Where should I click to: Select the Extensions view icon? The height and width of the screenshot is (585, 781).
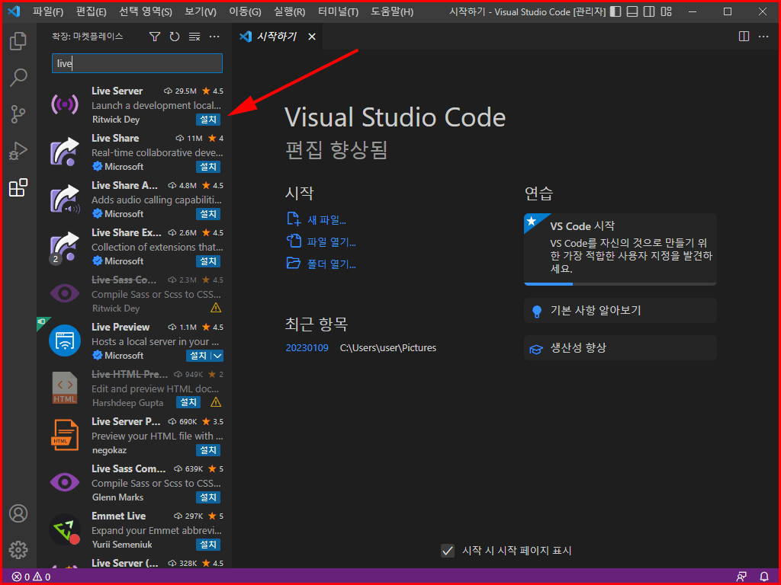pos(18,188)
